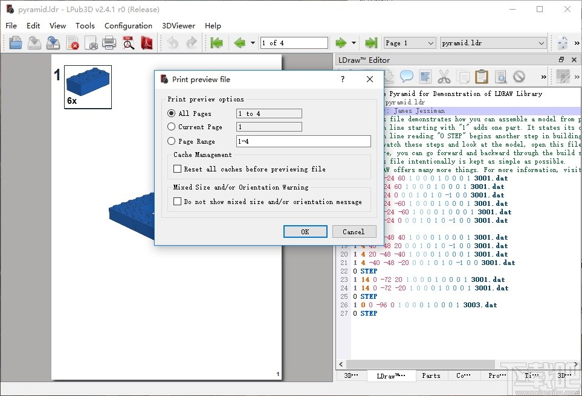This screenshot has height=396, width=582.
Task: Click the Cut scissors icon in editor
Action: [x=444, y=77]
